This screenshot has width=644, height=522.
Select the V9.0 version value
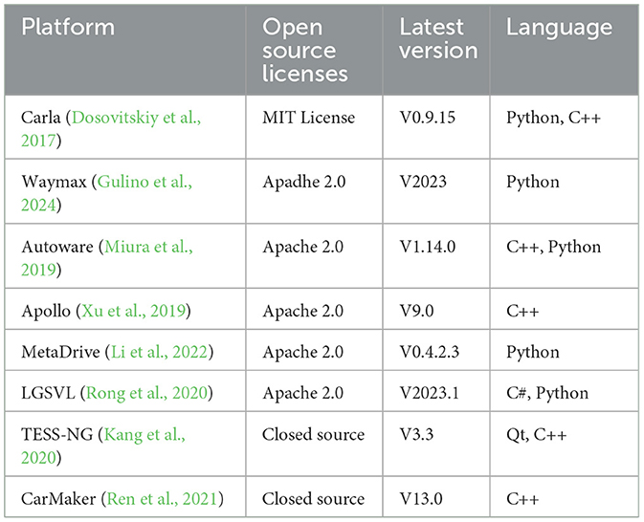point(416,311)
